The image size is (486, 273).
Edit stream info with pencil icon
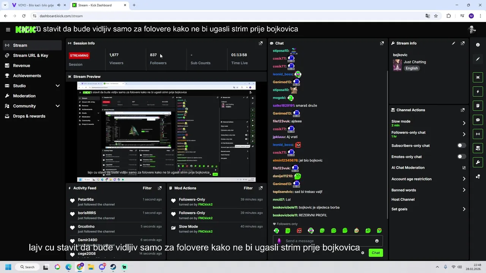pyautogui.click(x=453, y=43)
